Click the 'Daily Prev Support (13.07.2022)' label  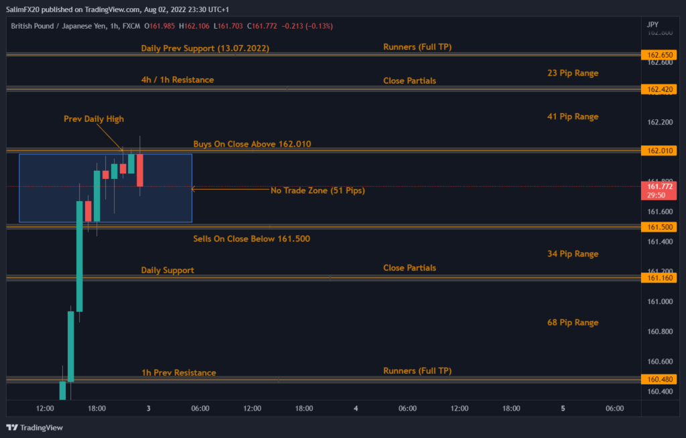click(x=206, y=49)
